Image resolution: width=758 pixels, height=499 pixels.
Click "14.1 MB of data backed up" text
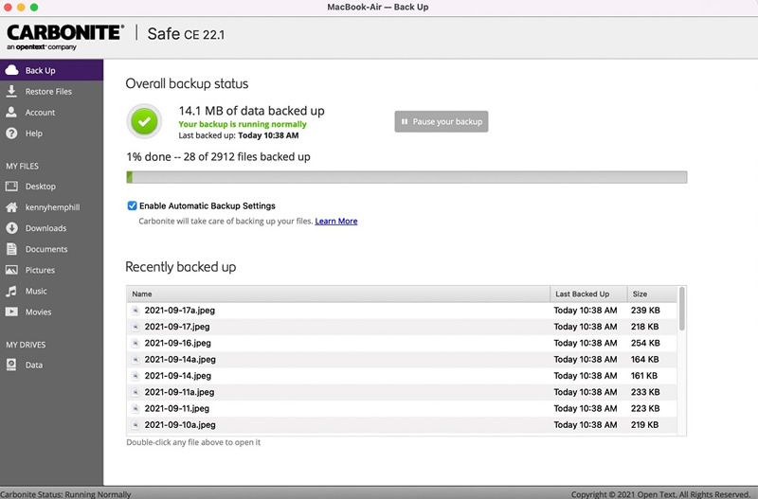click(251, 111)
